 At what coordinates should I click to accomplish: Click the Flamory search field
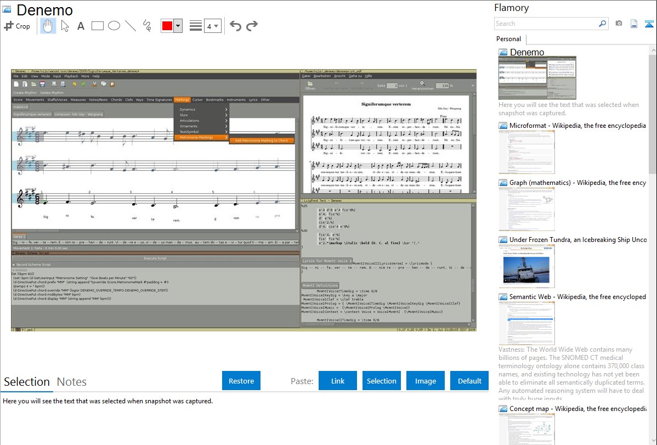coord(546,24)
